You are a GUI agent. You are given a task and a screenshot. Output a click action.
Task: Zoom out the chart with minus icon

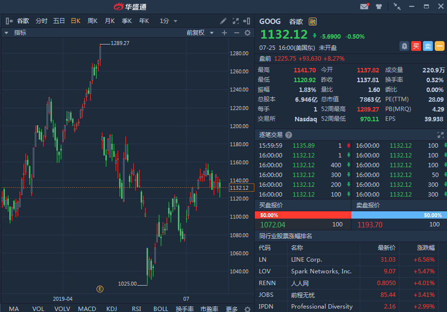[x=236, y=33]
